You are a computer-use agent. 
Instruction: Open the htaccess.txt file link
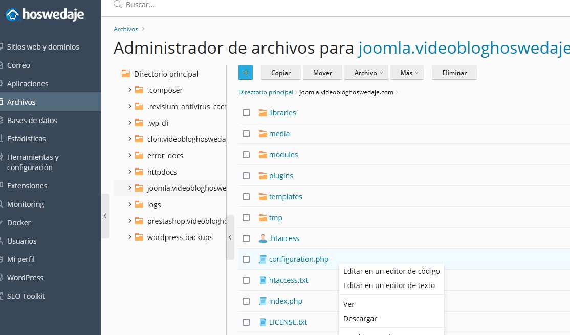coord(288,280)
